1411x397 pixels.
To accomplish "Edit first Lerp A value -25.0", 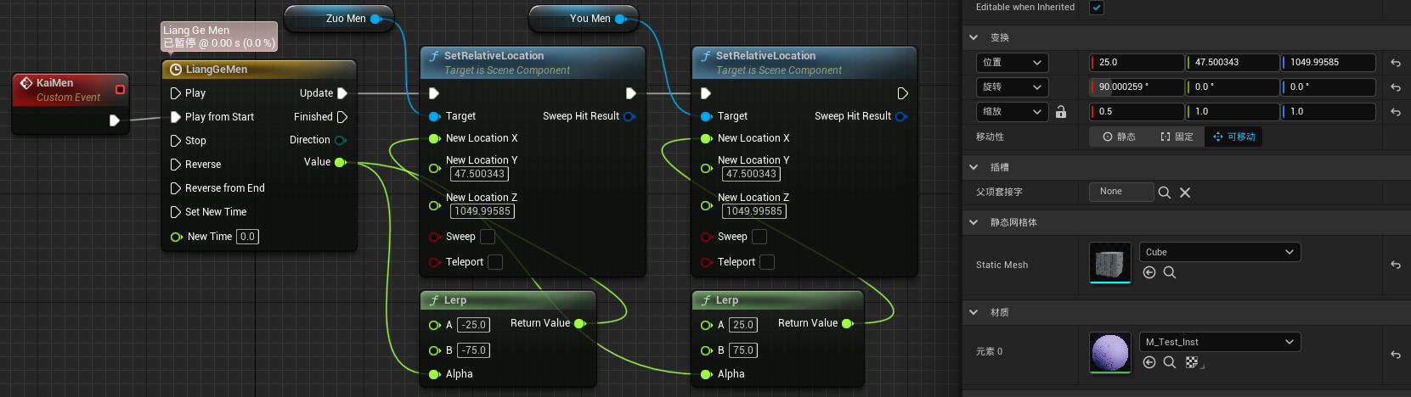I will pyautogui.click(x=474, y=325).
